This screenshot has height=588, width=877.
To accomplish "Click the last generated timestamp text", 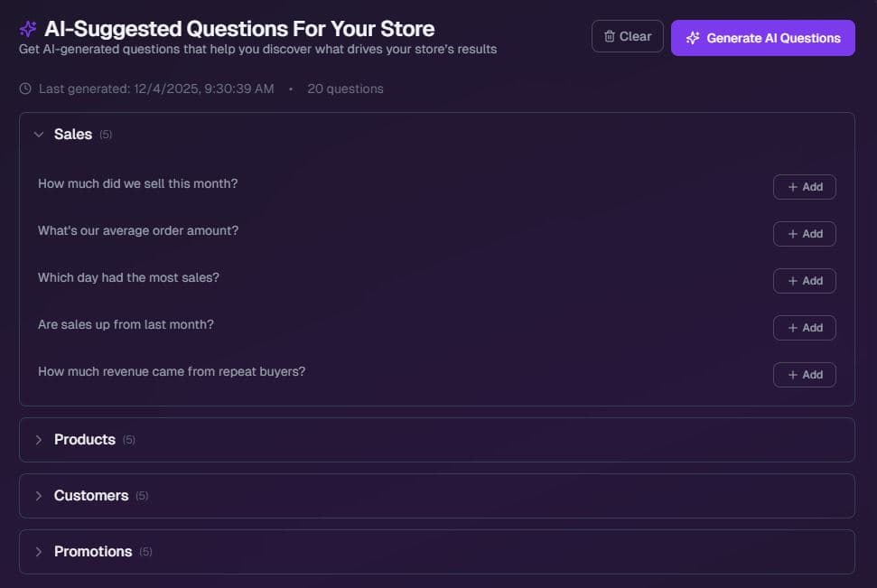I will (154, 89).
